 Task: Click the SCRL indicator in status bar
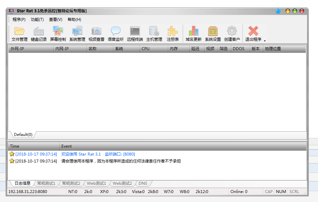click(294, 192)
